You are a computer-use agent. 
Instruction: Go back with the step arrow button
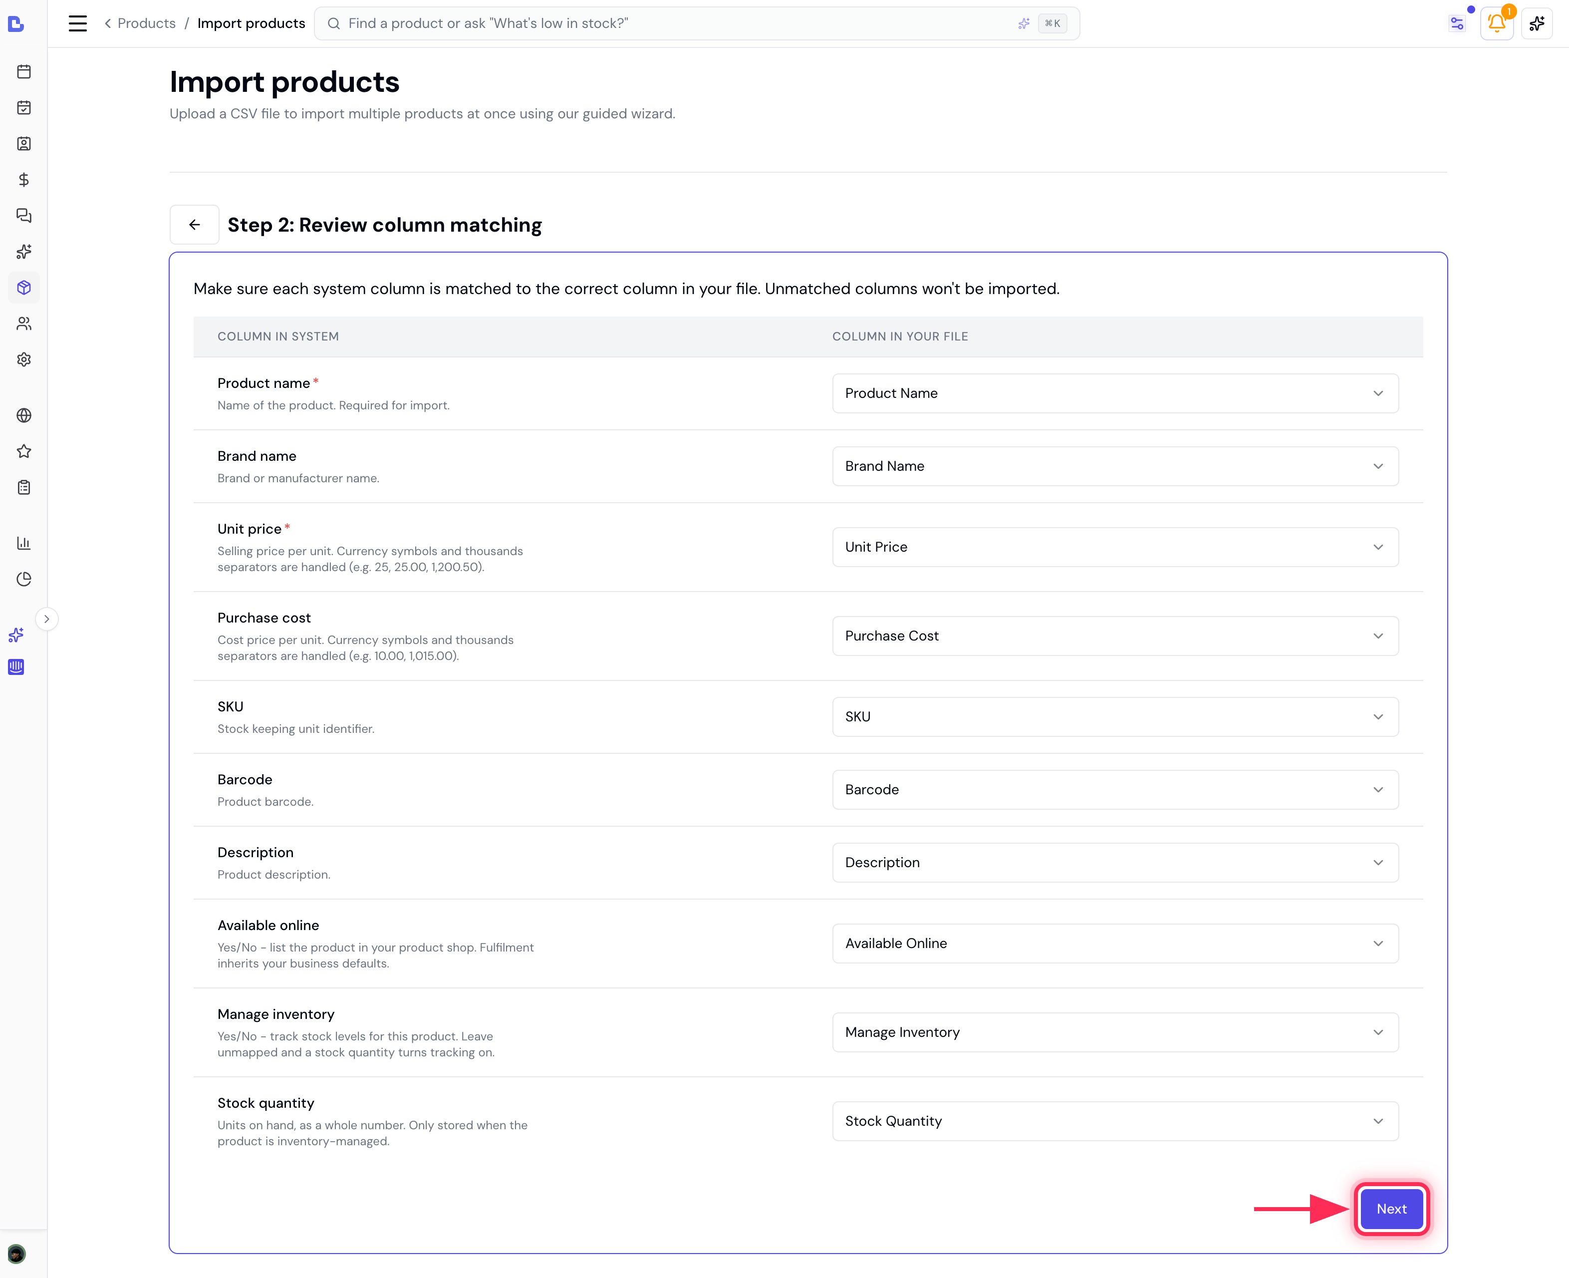[194, 225]
